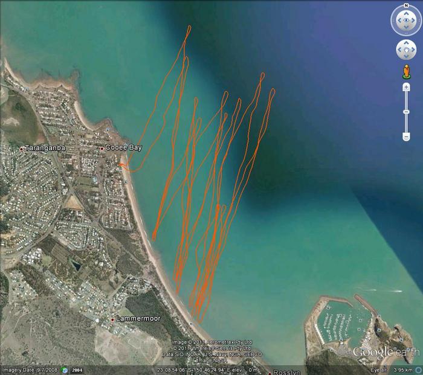Pan the map up with move joystick arrow
423x375 pixels.
(x=406, y=42)
